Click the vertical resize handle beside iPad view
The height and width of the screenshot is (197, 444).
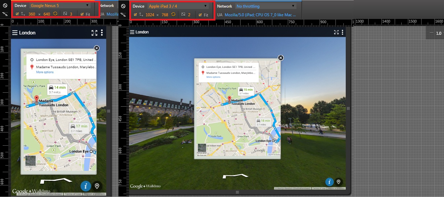(348, 108)
